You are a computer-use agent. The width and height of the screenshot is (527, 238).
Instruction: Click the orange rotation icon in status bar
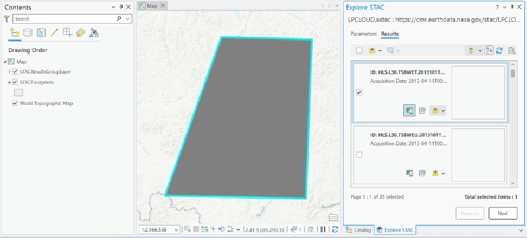[x=230, y=229]
